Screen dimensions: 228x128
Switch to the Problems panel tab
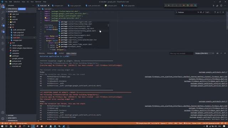coord(50,53)
